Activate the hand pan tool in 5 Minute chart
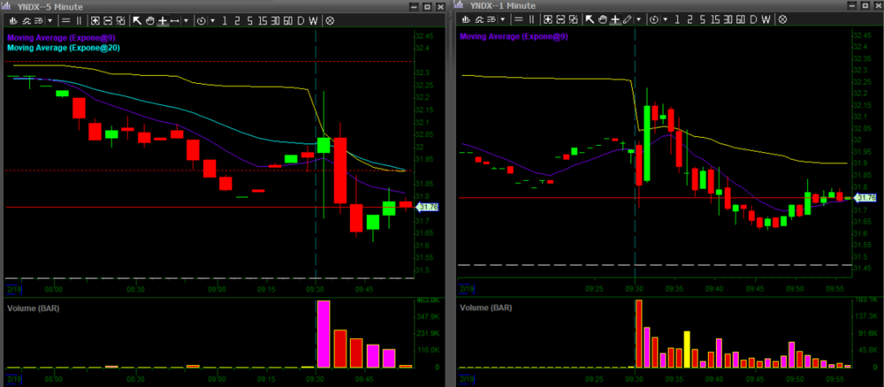The height and width of the screenshot is (387, 884). point(149,19)
